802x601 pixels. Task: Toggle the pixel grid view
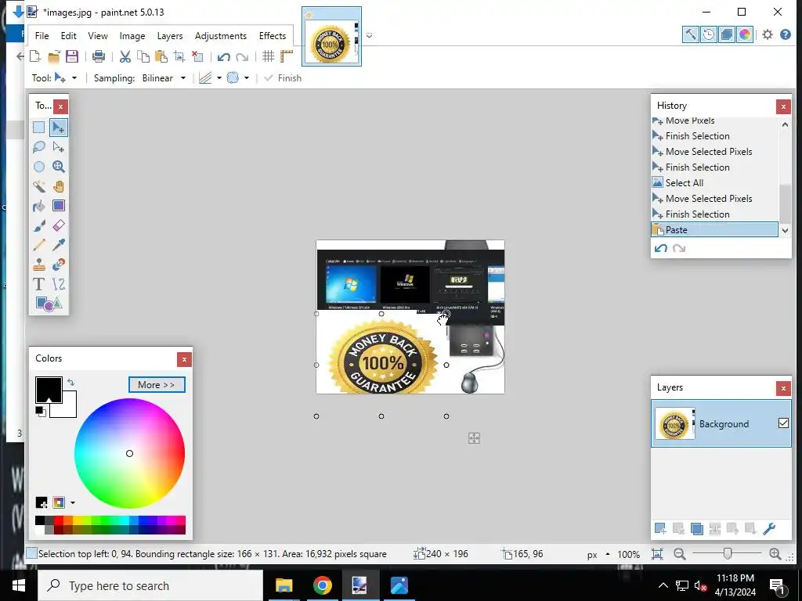pyautogui.click(x=268, y=56)
